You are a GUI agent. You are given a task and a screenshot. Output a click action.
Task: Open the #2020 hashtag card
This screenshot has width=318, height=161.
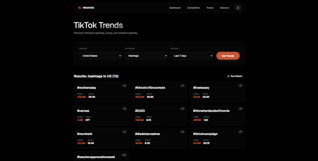point(159,115)
